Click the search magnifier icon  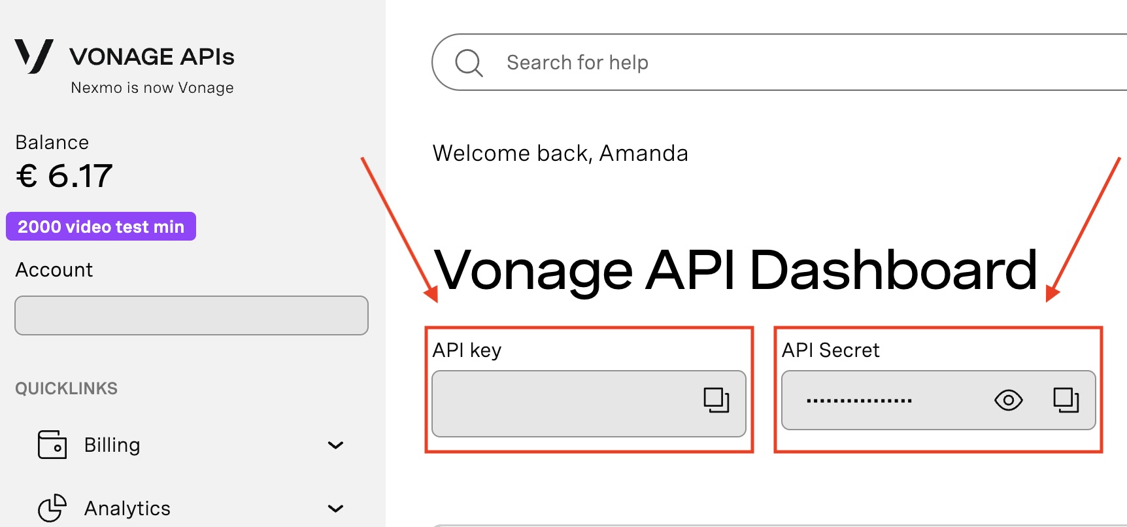pos(469,63)
